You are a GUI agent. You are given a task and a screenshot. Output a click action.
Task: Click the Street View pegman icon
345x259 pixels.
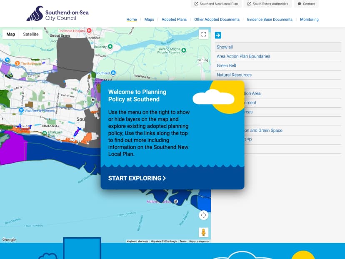(x=203, y=232)
